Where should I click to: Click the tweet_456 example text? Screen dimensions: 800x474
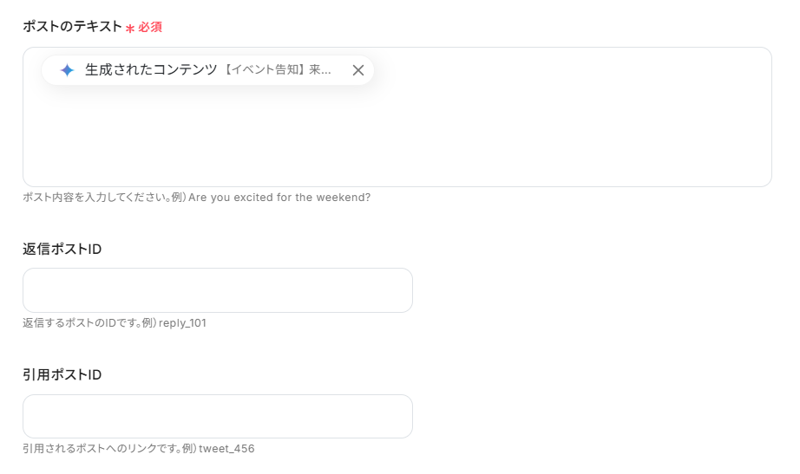click(x=226, y=449)
